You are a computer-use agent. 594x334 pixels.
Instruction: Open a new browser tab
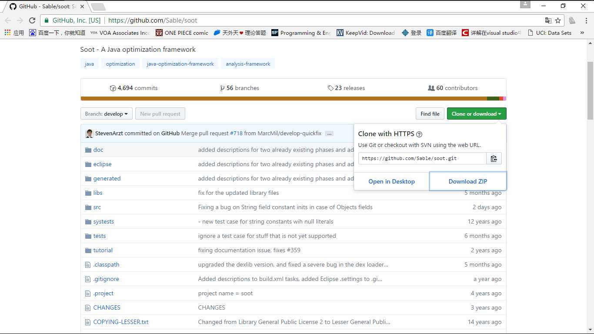click(x=98, y=7)
